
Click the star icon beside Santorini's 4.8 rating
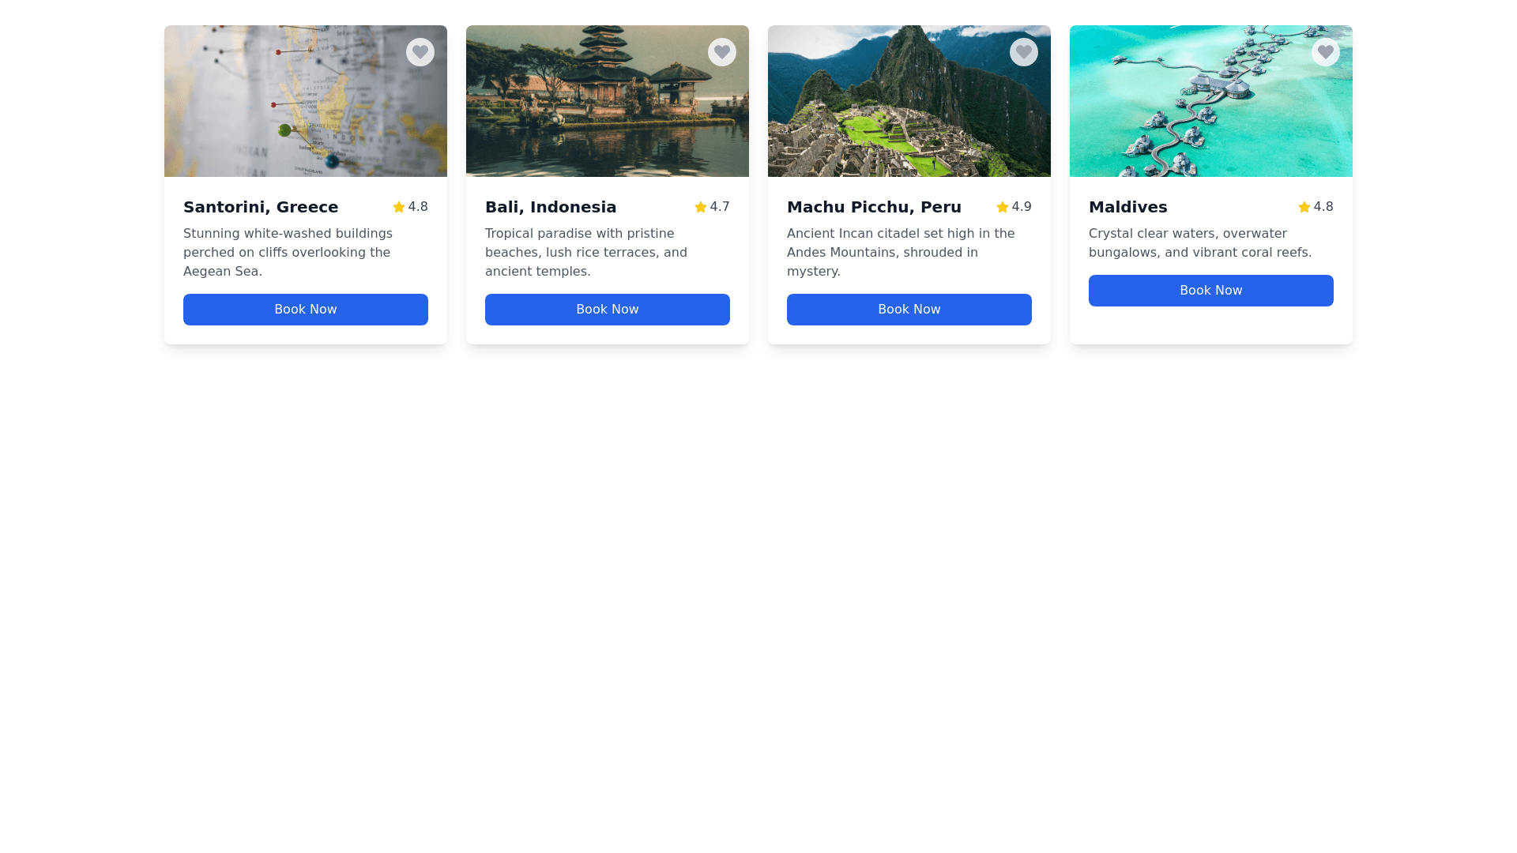coord(399,207)
